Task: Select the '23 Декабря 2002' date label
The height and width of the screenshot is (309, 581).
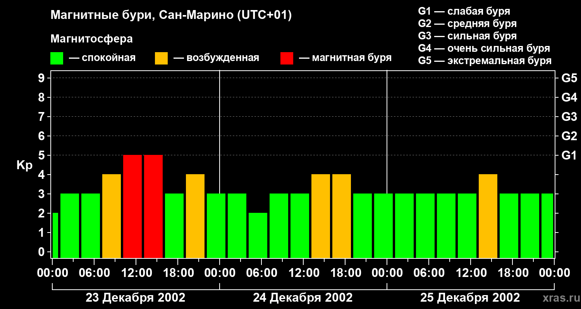Action: click(x=136, y=298)
